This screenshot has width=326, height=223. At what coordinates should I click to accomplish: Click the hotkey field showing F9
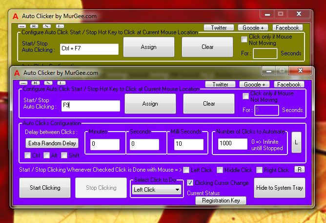coord(91,106)
